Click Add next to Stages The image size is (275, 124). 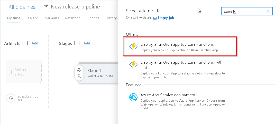pos(87,43)
